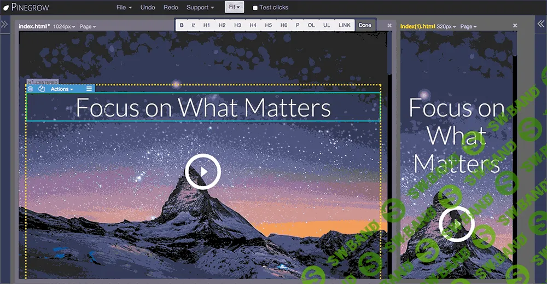Open the Actions dropdown on selected element
547x284 pixels.
(x=62, y=89)
